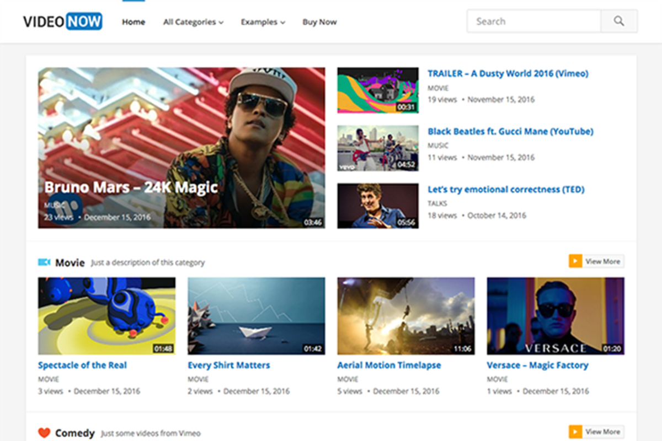Click the Aerial Motion Timelapse title link

coord(389,365)
